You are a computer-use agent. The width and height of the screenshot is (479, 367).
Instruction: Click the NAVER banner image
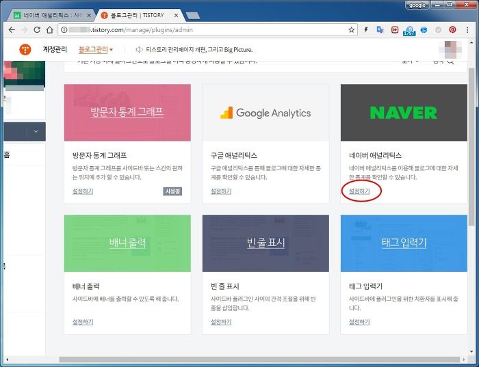point(404,113)
